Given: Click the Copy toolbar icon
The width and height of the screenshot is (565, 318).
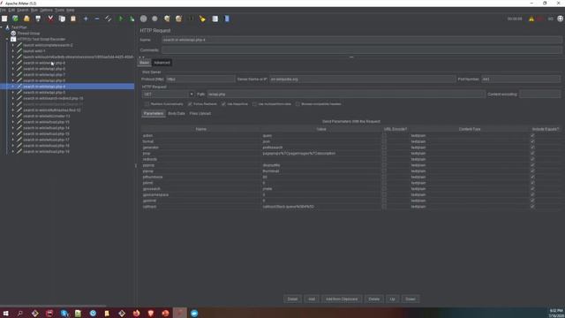Looking at the screenshot, I should click(62, 19).
